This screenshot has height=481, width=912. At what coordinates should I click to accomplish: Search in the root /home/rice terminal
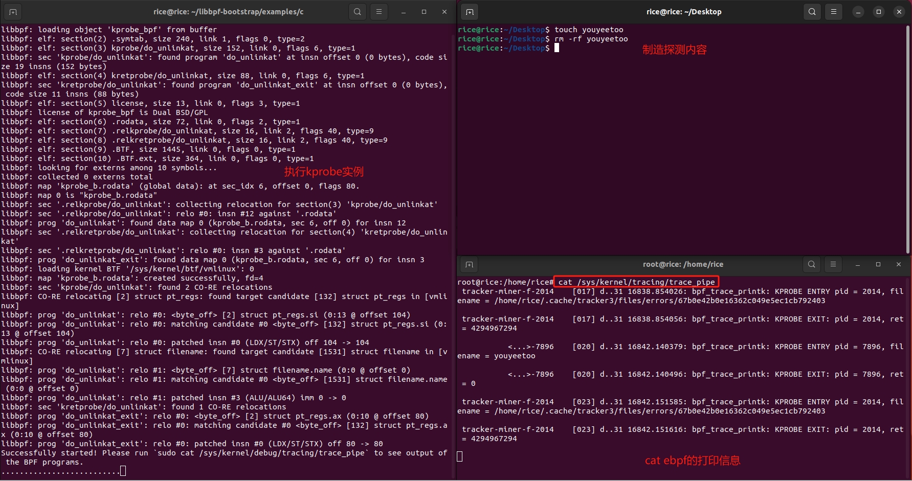[x=812, y=264]
